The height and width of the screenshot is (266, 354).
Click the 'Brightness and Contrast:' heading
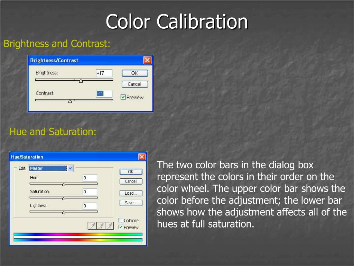point(57,44)
